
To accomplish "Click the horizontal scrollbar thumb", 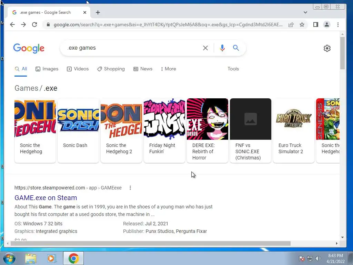I will coord(150,243).
